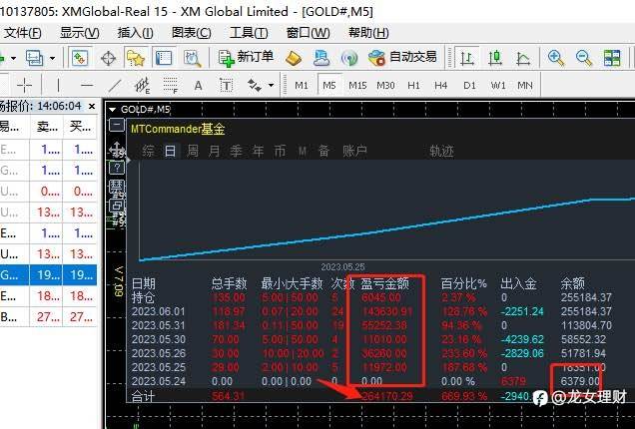Select the highlighted G... row in market watch
Screen dimensions: 635x429
pos(48,275)
